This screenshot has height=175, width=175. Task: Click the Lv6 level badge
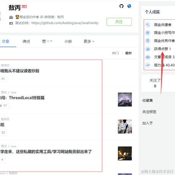[x=24, y=6]
